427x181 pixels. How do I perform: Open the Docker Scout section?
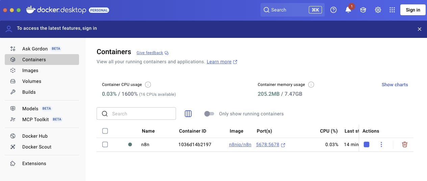[x=42, y=147]
